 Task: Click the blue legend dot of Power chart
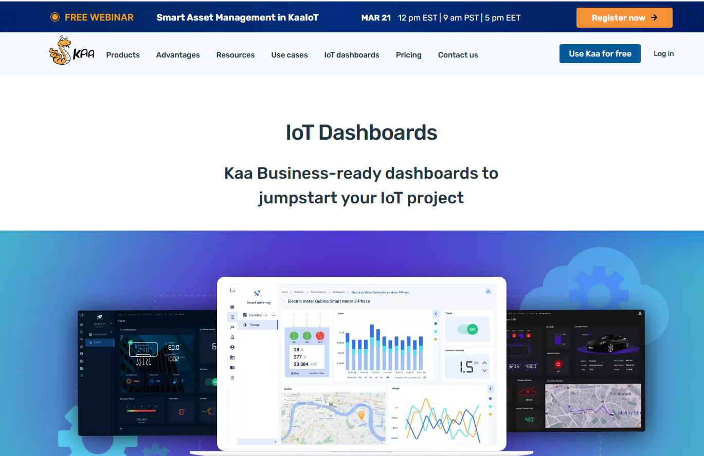click(x=436, y=324)
